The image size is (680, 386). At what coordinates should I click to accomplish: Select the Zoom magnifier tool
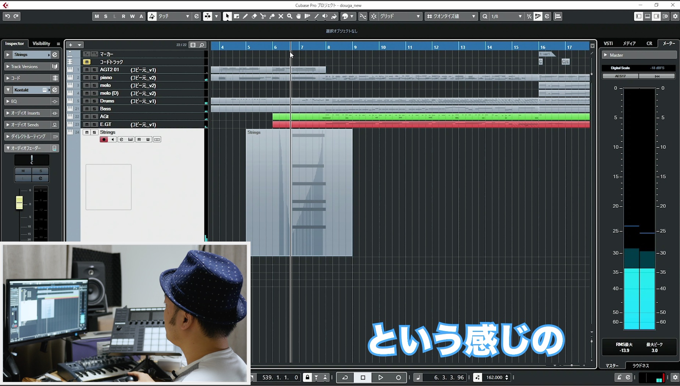(290, 16)
